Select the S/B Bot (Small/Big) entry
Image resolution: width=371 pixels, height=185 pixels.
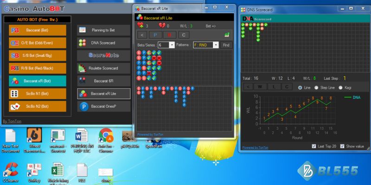(x=38, y=55)
